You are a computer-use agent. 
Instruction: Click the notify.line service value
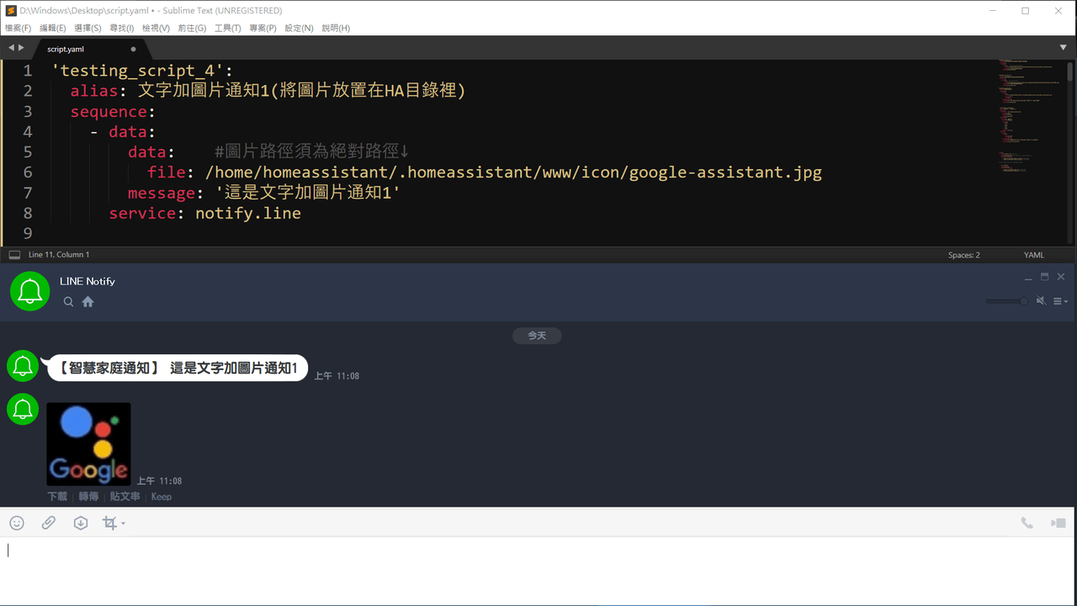click(248, 213)
